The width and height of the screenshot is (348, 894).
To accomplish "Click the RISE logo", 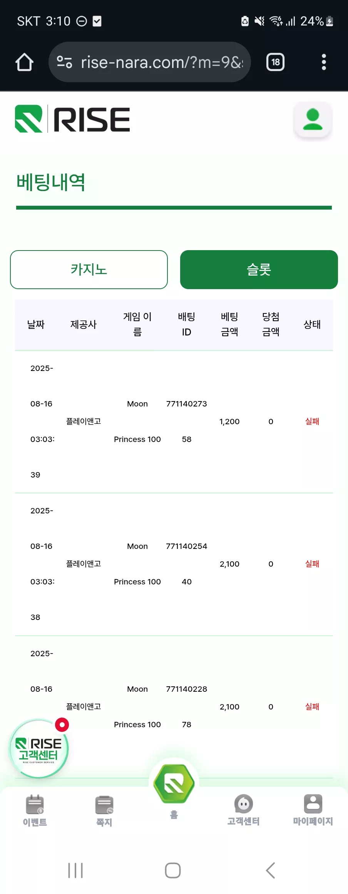I will tap(72, 119).
